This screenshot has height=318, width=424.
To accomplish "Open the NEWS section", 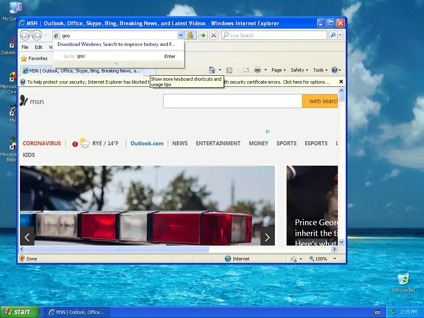I will pyautogui.click(x=180, y=143).
